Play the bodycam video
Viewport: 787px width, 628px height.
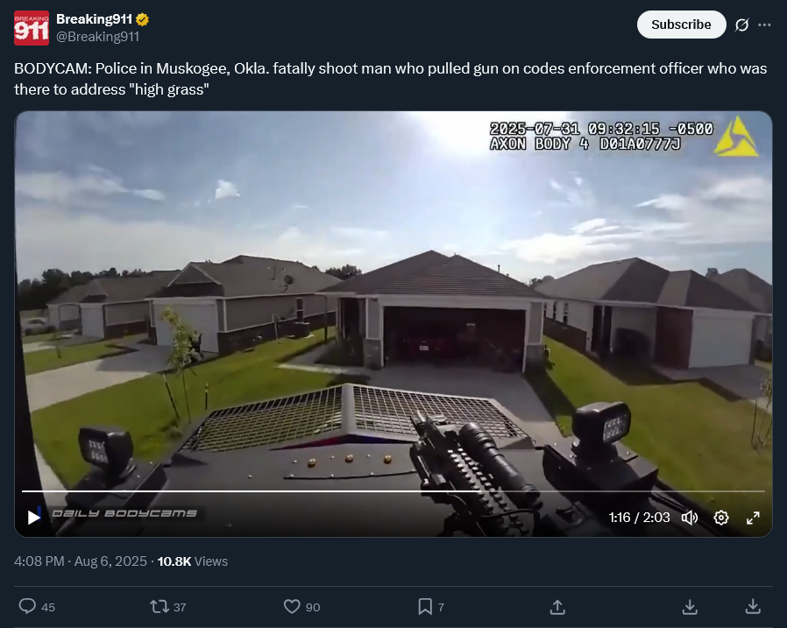pos(33,517)
